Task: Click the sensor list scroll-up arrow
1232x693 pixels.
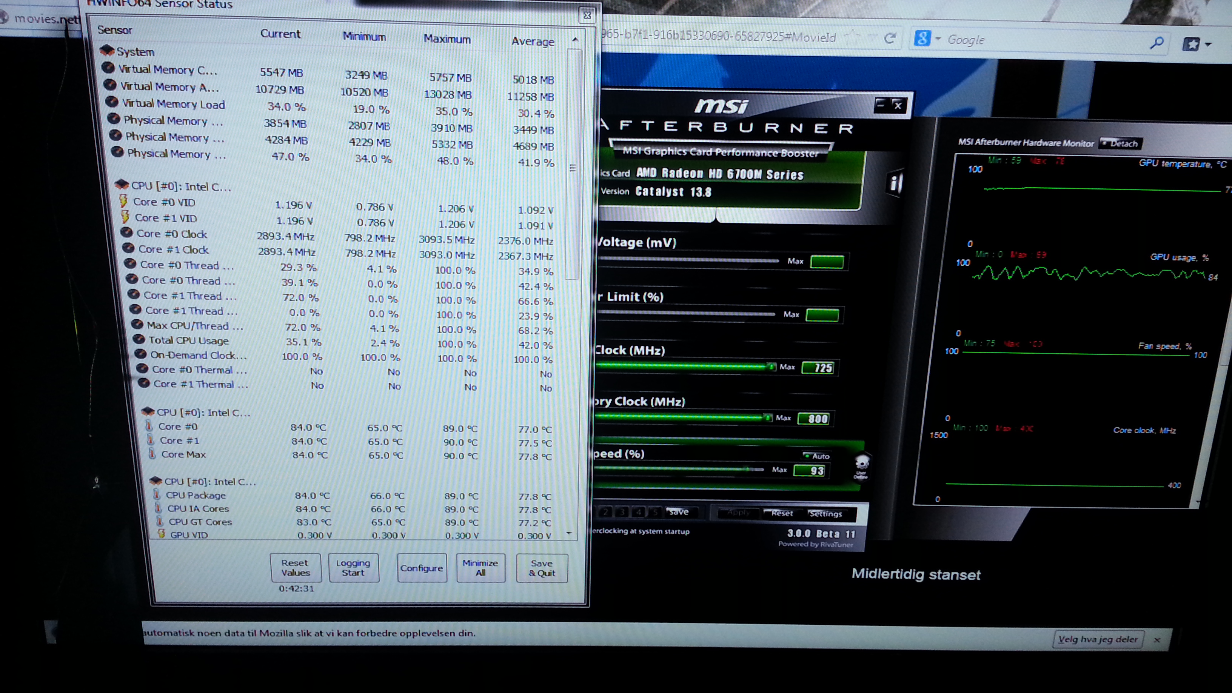Action: [575, 39]
